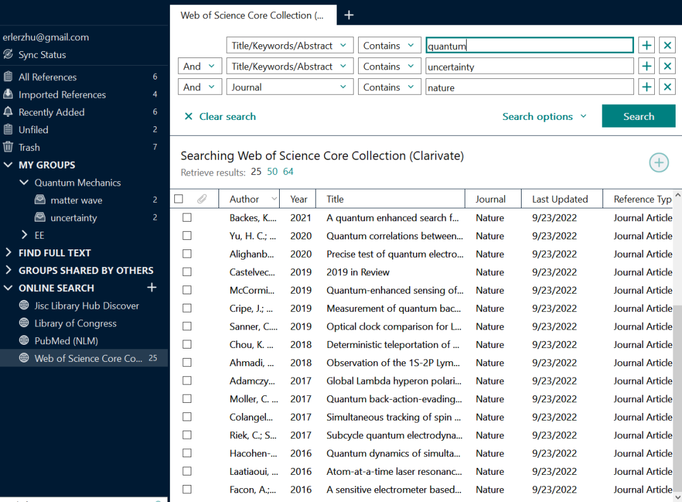The image size is (682, 502).
Task: Click the nature search text field
Action: coord(529,87)
